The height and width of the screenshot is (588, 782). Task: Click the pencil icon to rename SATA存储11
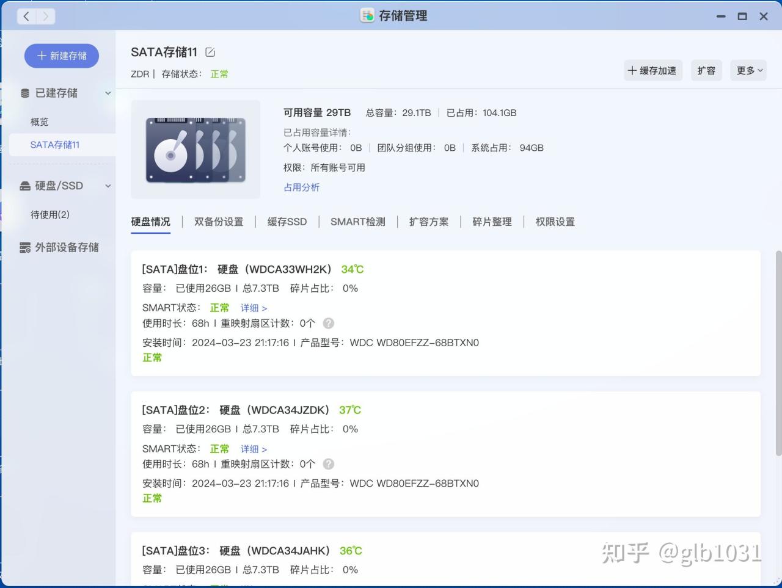pos(210,52)
